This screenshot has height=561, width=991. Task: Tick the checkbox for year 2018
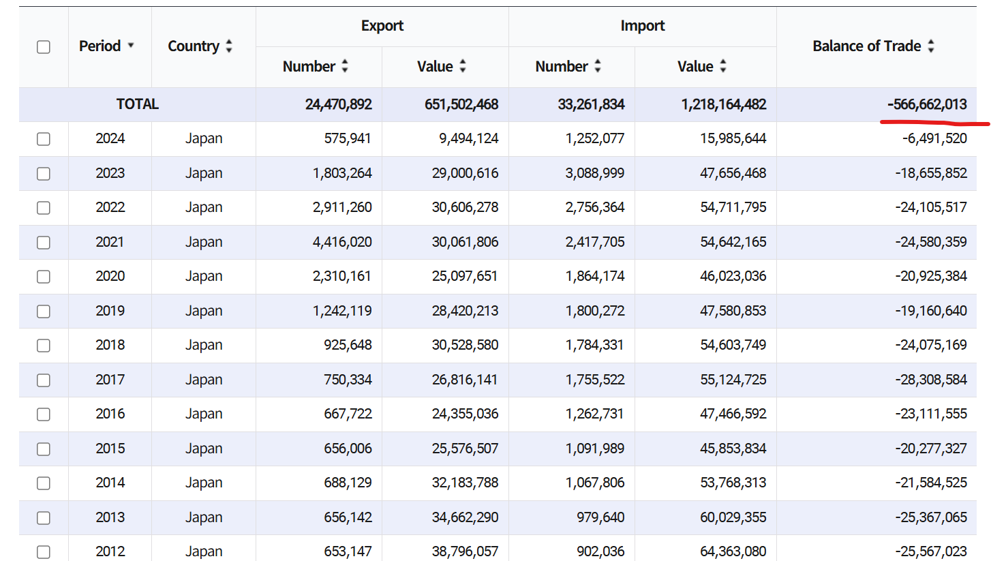click(x=44, y=345)
